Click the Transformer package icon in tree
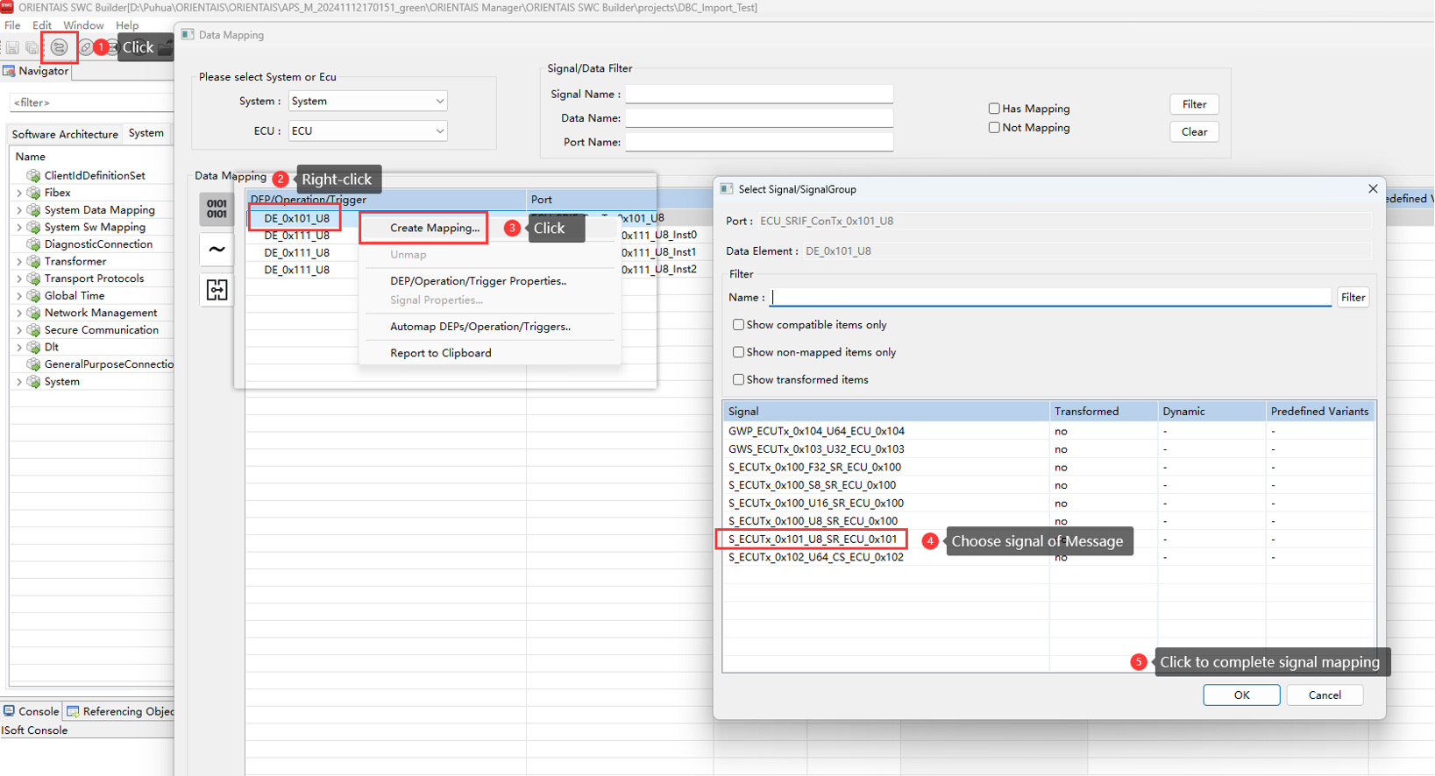The height and width of the screenshot is (776, 1435). 34,261
